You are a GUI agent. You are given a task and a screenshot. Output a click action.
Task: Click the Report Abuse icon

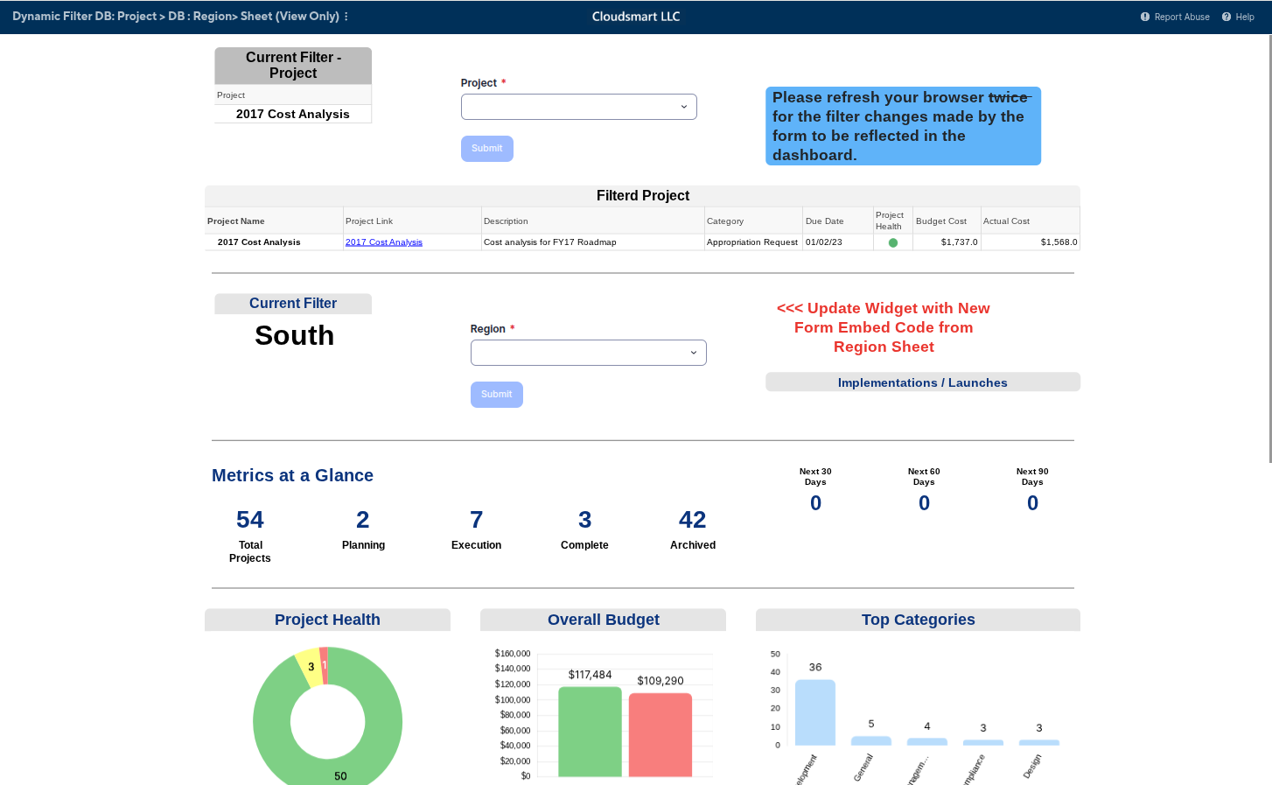1145,17
